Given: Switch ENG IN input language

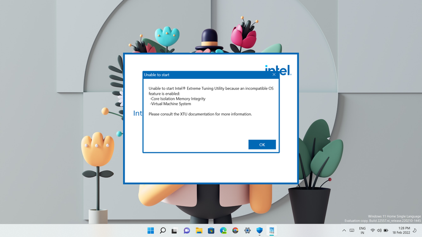Looking at the screenshot, I should (x=362, y=231).
